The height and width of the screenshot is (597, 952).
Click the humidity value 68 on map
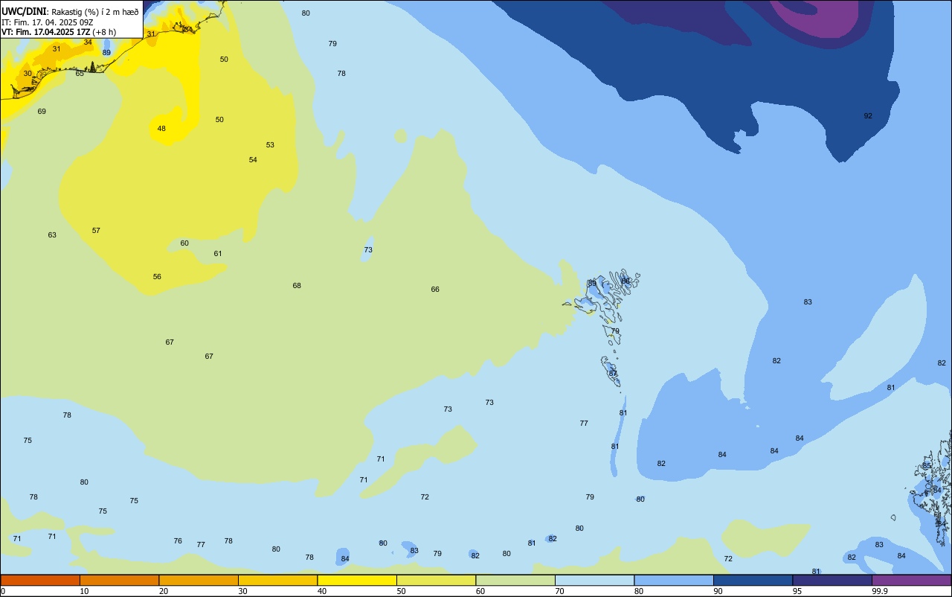coord(297,286)
